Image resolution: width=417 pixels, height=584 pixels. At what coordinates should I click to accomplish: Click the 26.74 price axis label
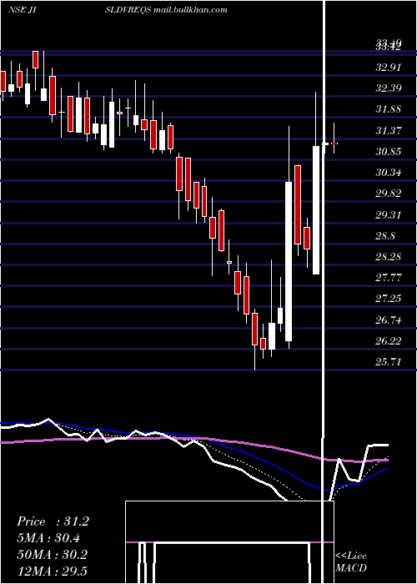(x=389, y=320)
